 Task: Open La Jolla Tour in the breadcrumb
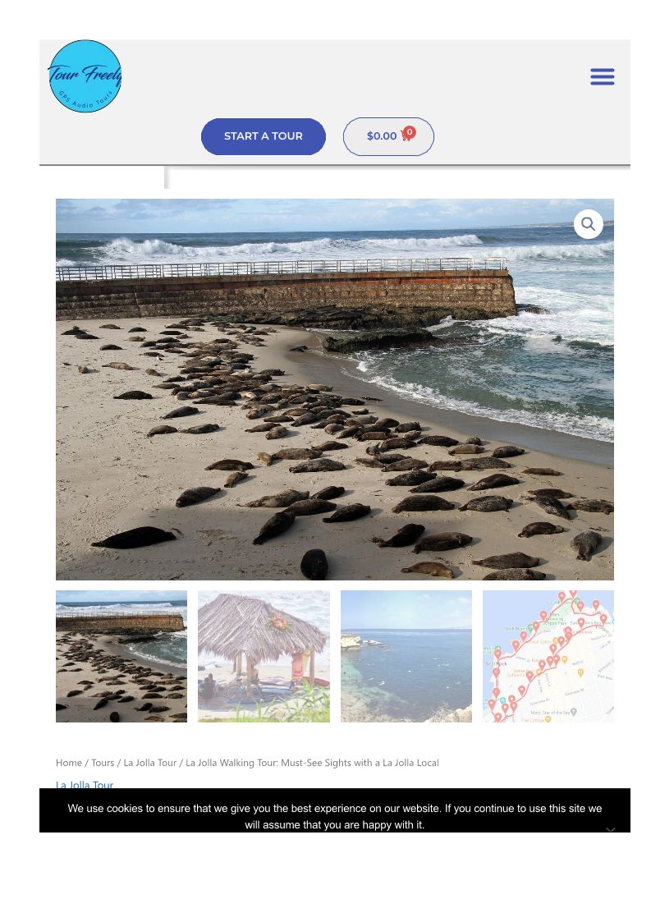[150, 763]
